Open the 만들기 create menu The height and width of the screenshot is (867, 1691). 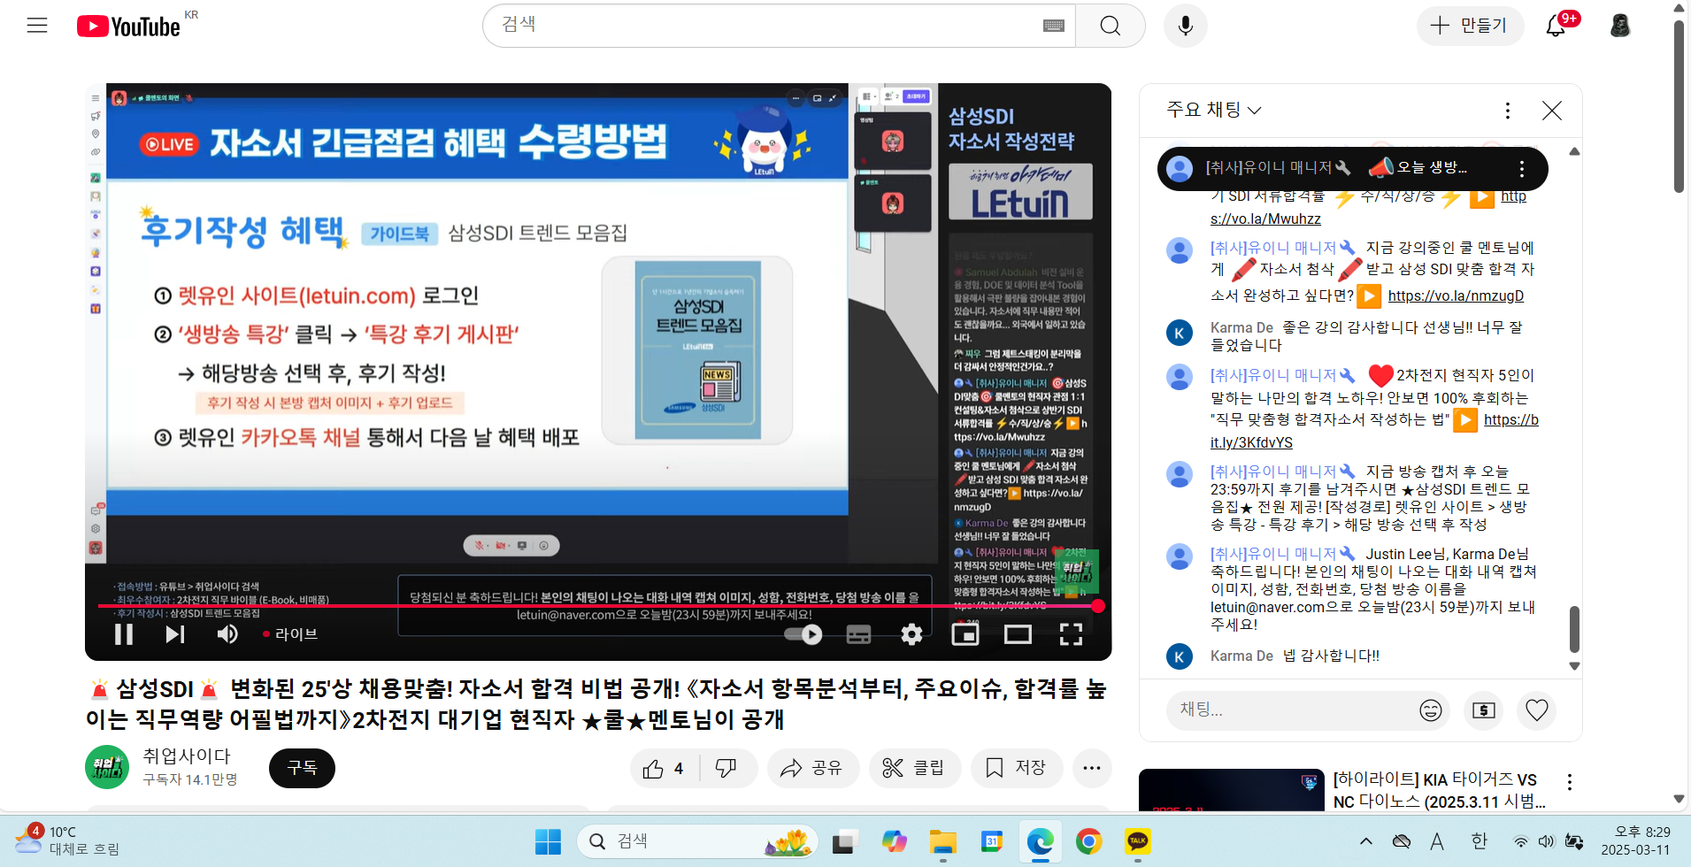[1469, 26]
